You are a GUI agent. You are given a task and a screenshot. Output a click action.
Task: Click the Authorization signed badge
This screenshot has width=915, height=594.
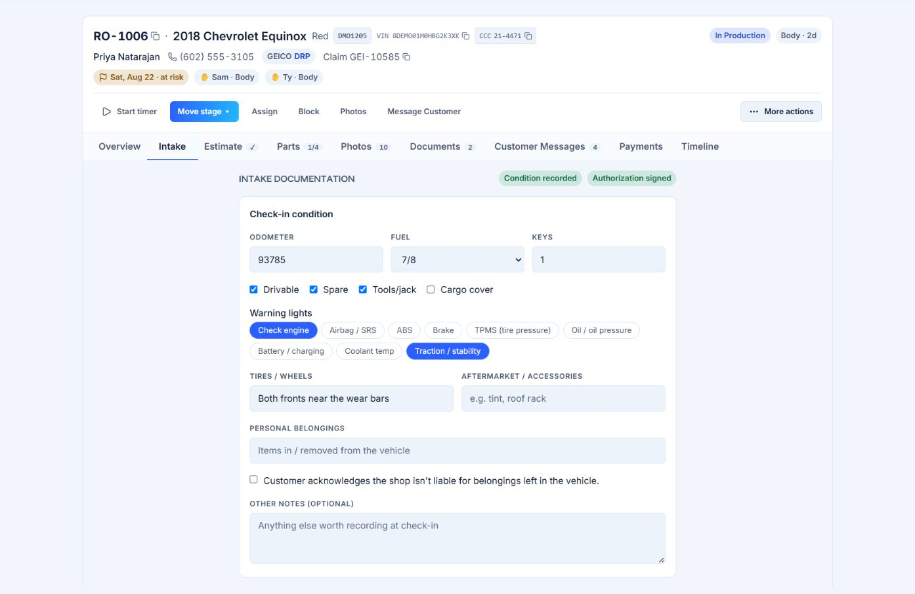[x=631, y=178]
